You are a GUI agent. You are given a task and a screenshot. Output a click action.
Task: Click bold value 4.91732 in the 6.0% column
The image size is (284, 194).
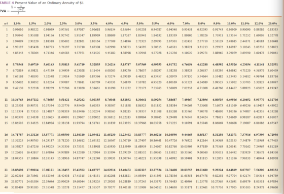pyautogui.click(x=172, y=64)
